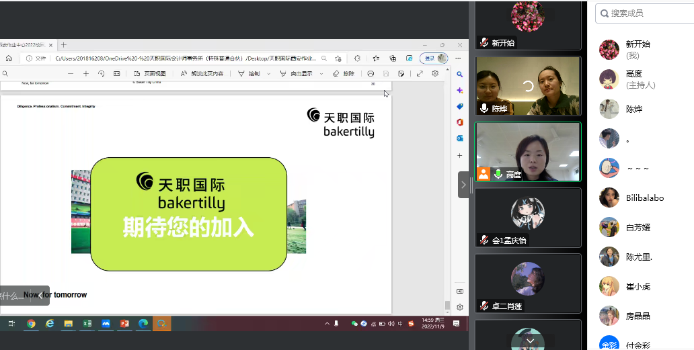Open Outlook icon in Edge sidebar
694x350 pixels.
[460, 138]
